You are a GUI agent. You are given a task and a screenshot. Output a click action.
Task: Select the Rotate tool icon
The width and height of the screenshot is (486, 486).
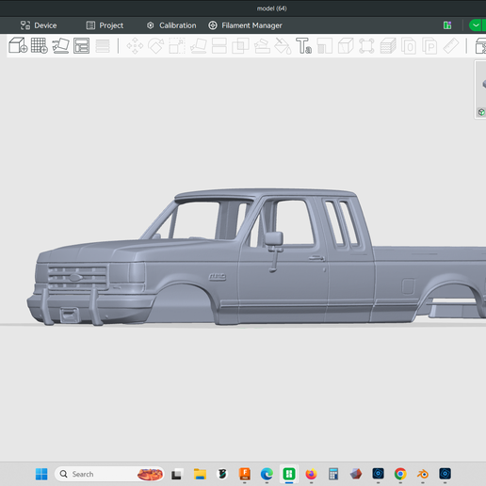(x=156, y=46)
